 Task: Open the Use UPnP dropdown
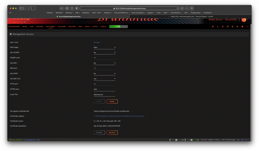tap(104, 74)
